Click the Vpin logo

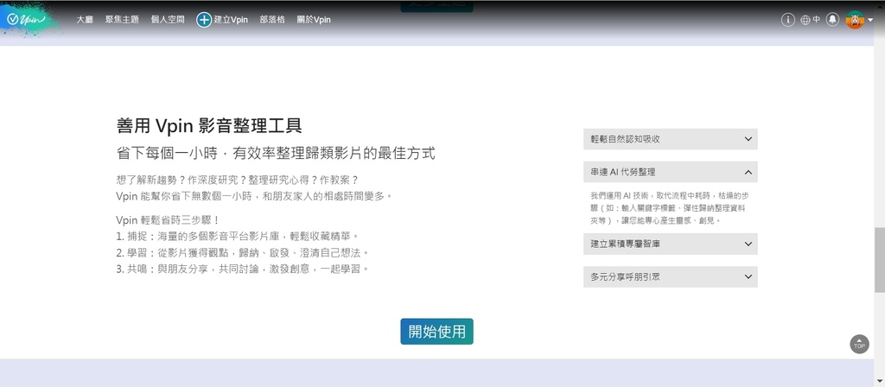click(x=25, y=19)
